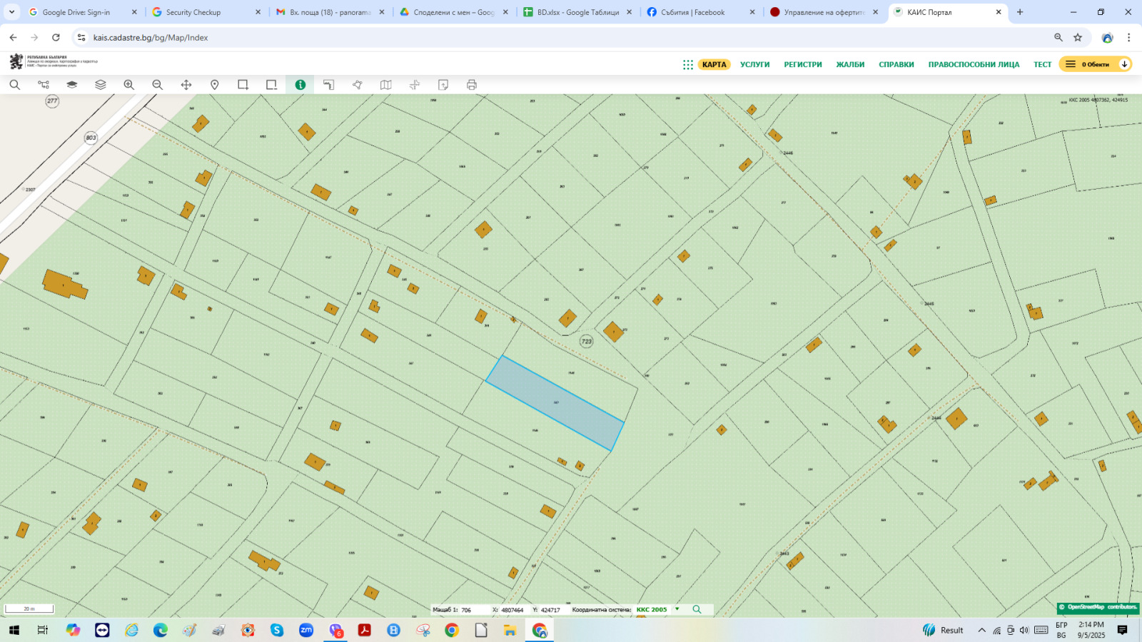Activate the pan (move) map tool

pyautogui.click(x=186, y=85)
